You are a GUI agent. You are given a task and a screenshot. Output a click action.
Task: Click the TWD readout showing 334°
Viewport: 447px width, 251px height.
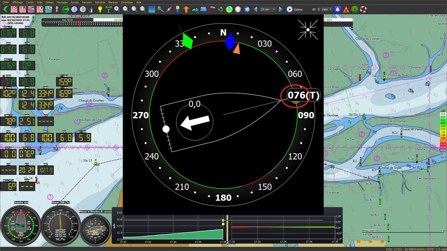45,93
